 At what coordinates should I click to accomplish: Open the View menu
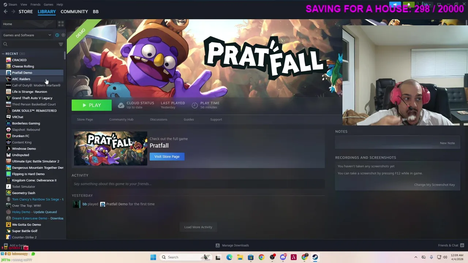(24, 4)
